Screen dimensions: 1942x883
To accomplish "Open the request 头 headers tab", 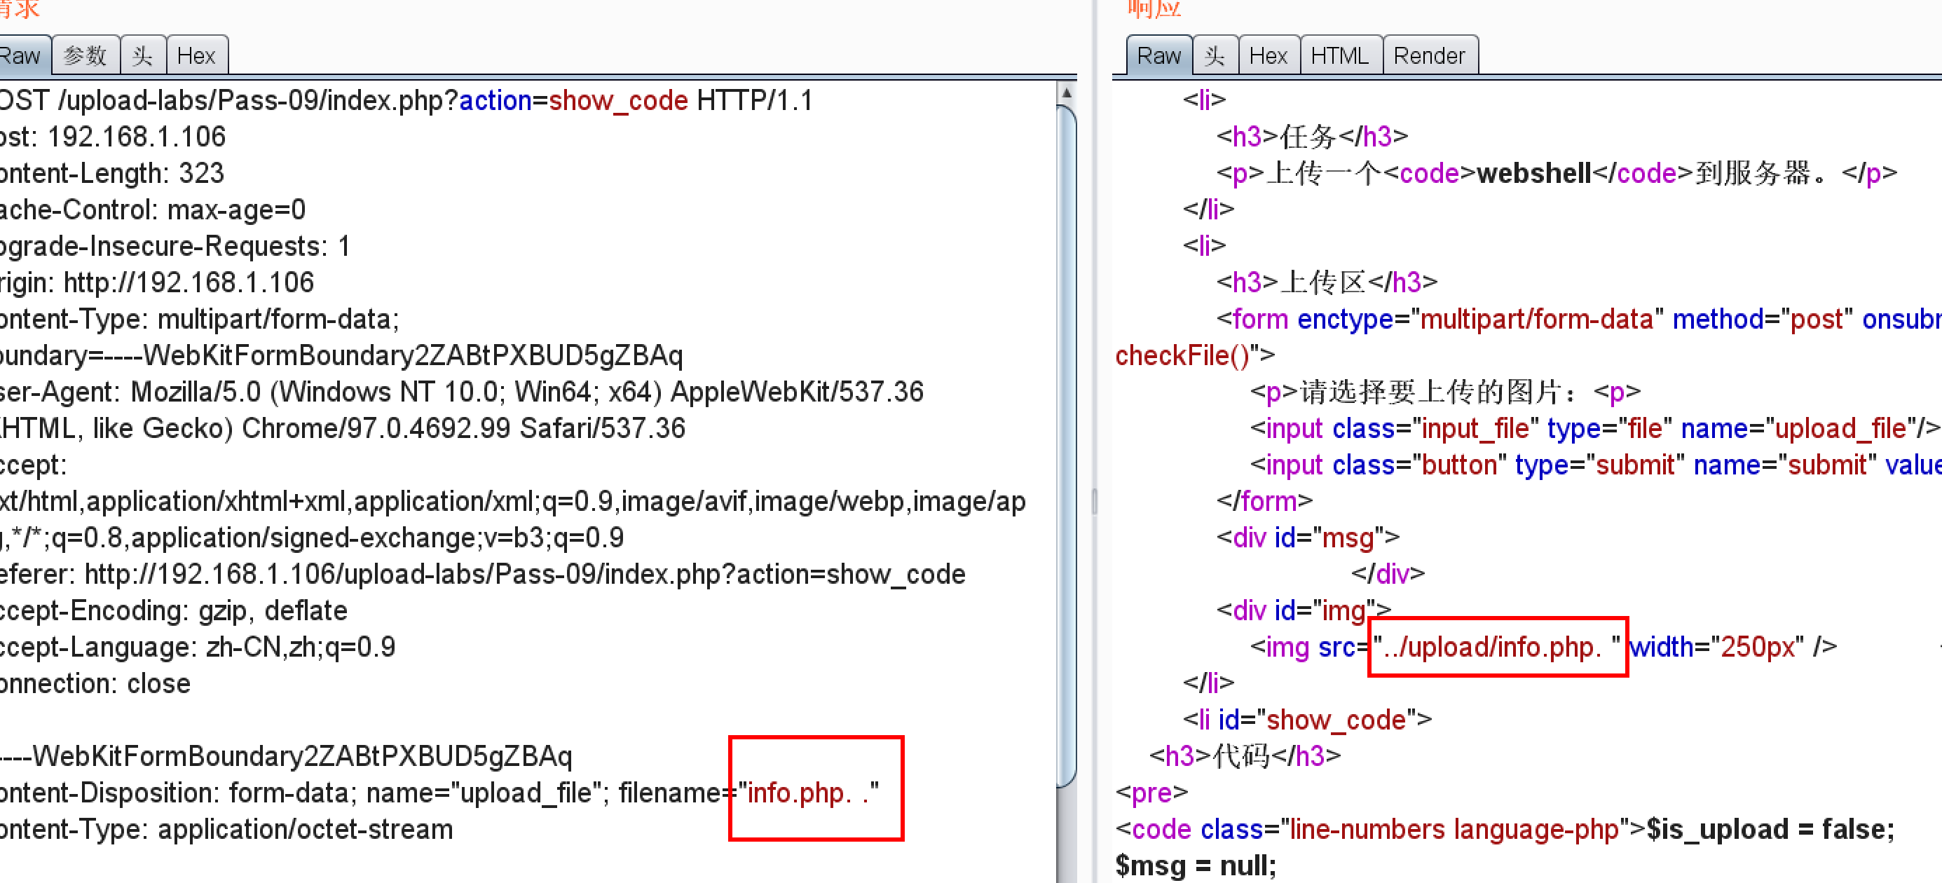I will [142, 56].
